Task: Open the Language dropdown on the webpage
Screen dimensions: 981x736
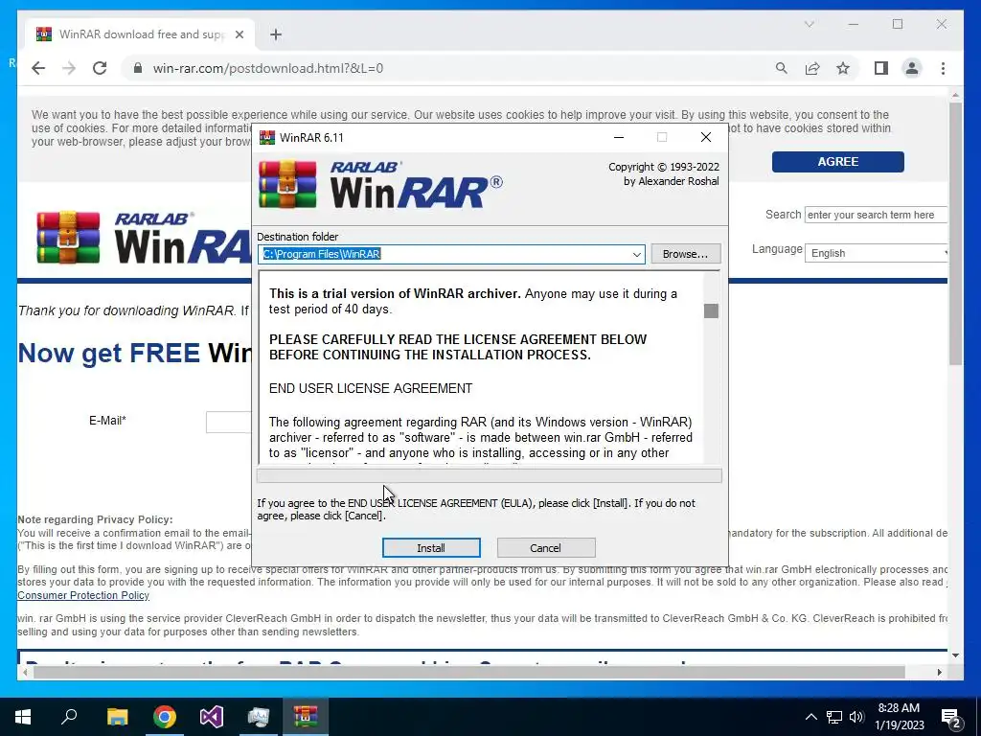Action: pyautogui.click(x=877, y=253)
